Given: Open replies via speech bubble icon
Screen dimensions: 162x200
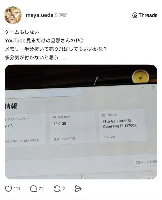Looking at the screenshot, I should coord(33,189).
